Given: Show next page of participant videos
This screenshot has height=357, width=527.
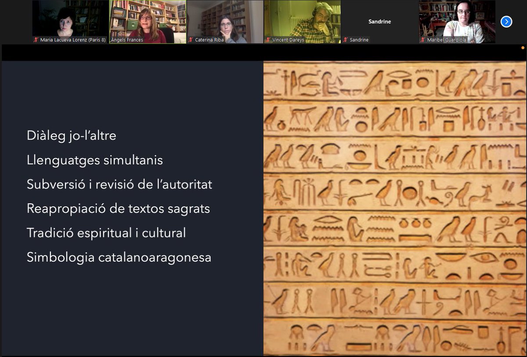Looking at the screenshot, I should [506, 22].
